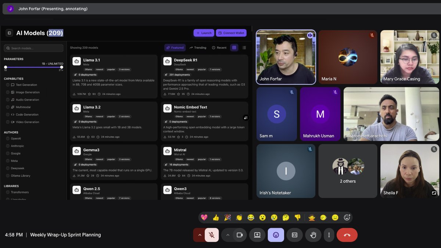Send the clapping hands reaction
The height and width of the screenshot is (248, 441).
pos(239,218)
